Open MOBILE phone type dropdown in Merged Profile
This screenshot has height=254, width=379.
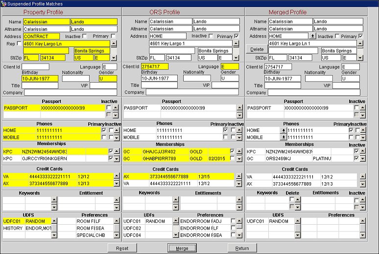tap(283, 137)
